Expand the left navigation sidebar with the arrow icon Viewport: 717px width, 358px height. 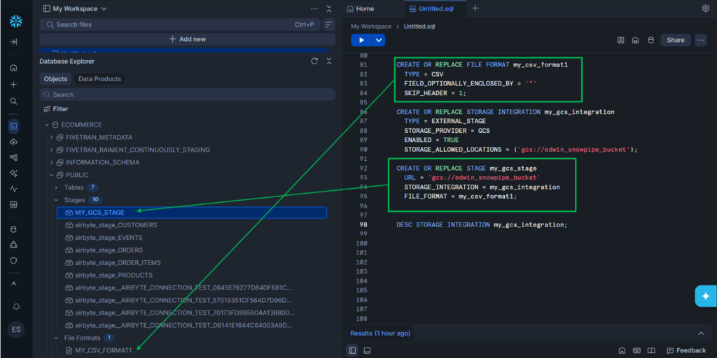pyautogui.click(x=14, y=42)
